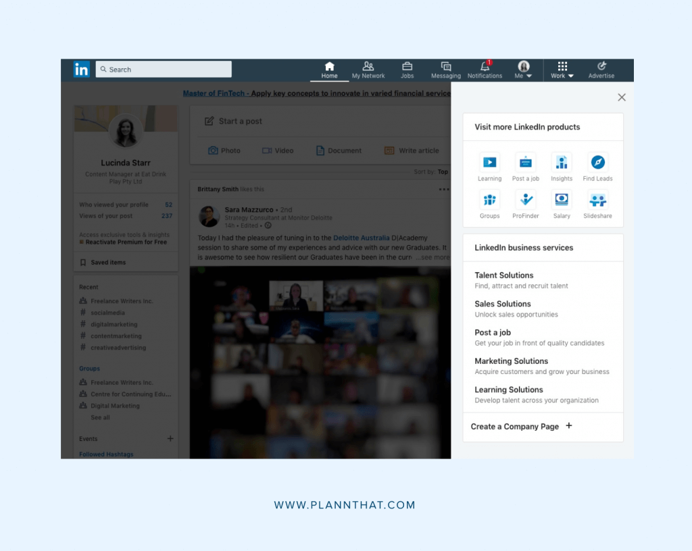Open the Jobs navigation item
The width and height of the screenshot is (692, 551).
407,70
